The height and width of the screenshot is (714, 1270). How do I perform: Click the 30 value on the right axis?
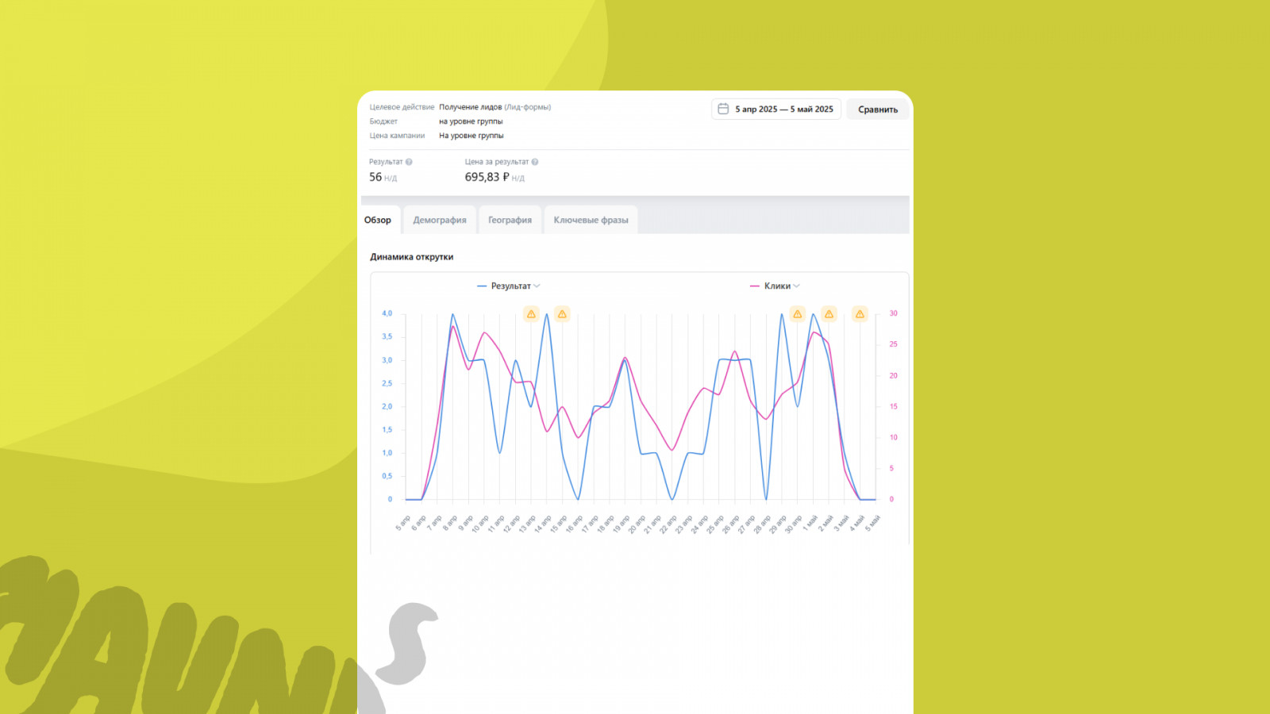[x=893, y=313]
